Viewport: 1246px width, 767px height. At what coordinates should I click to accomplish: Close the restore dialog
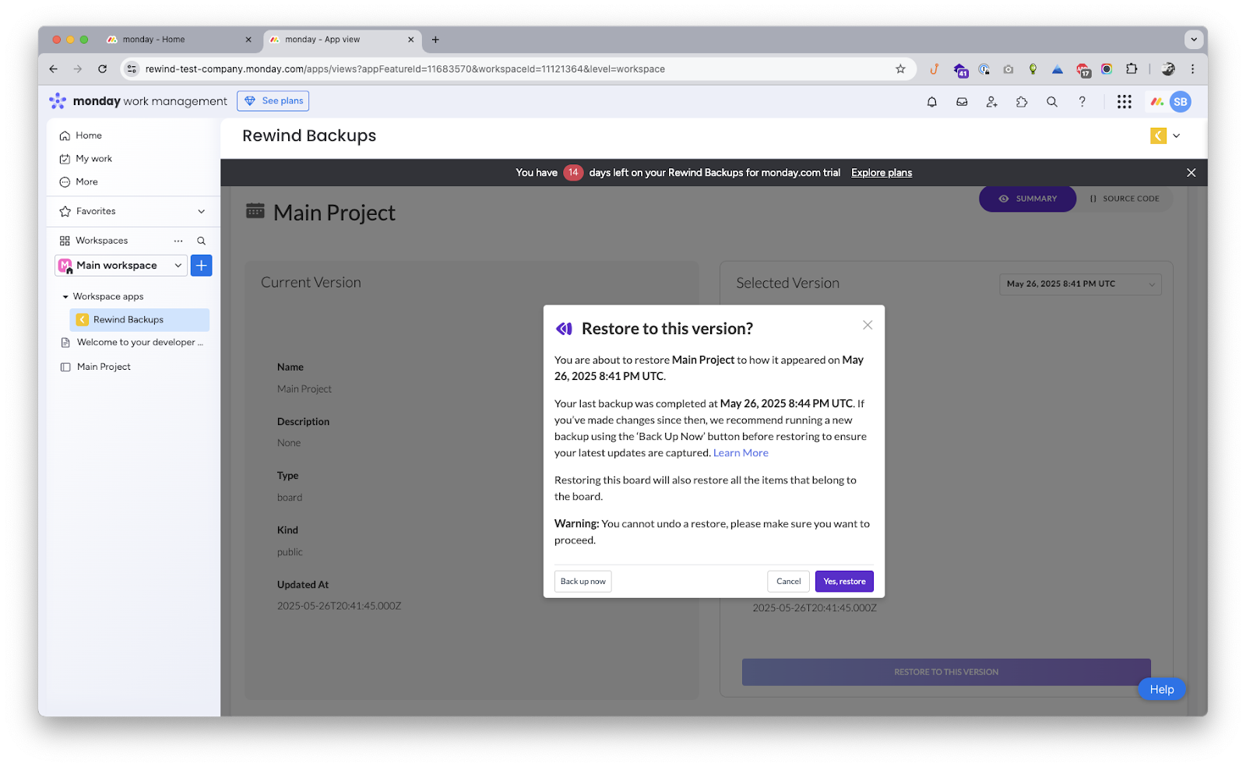[x=868, y=325]
